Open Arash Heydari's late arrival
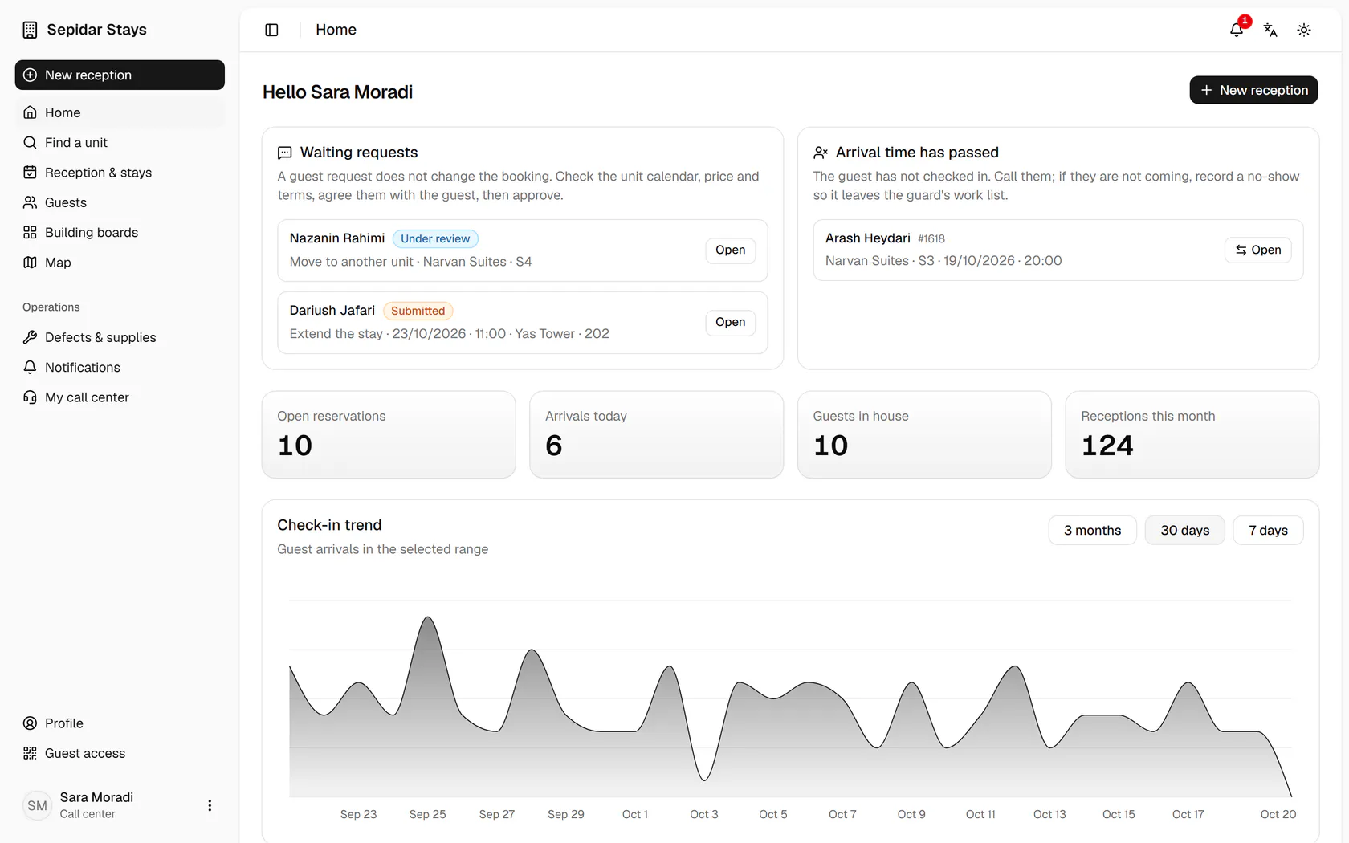 click(x=1257, y=250)
